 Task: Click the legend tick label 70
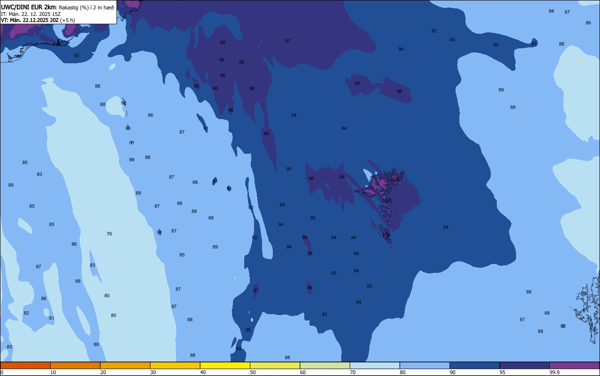point(352,372)
